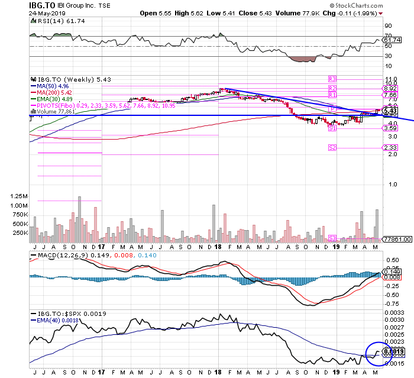Click the 1.00M volume axis label
Screen dimensions: 414x378
coord(19,206)
